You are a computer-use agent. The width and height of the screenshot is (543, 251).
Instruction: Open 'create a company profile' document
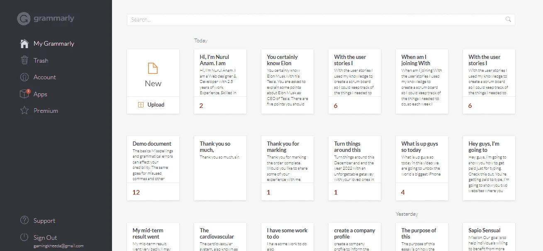point(355,237)
